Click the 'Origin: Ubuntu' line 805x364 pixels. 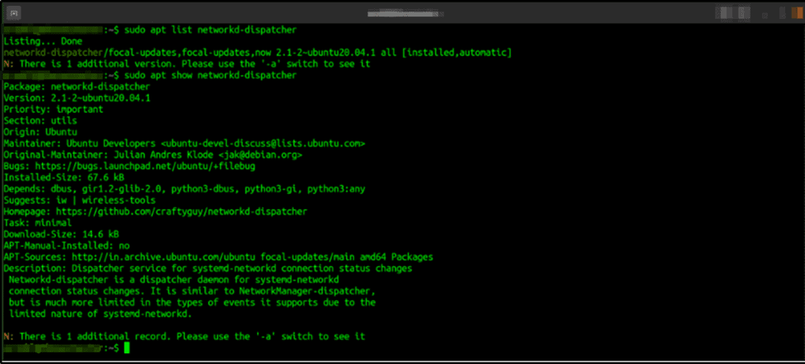tap(40, 132)
